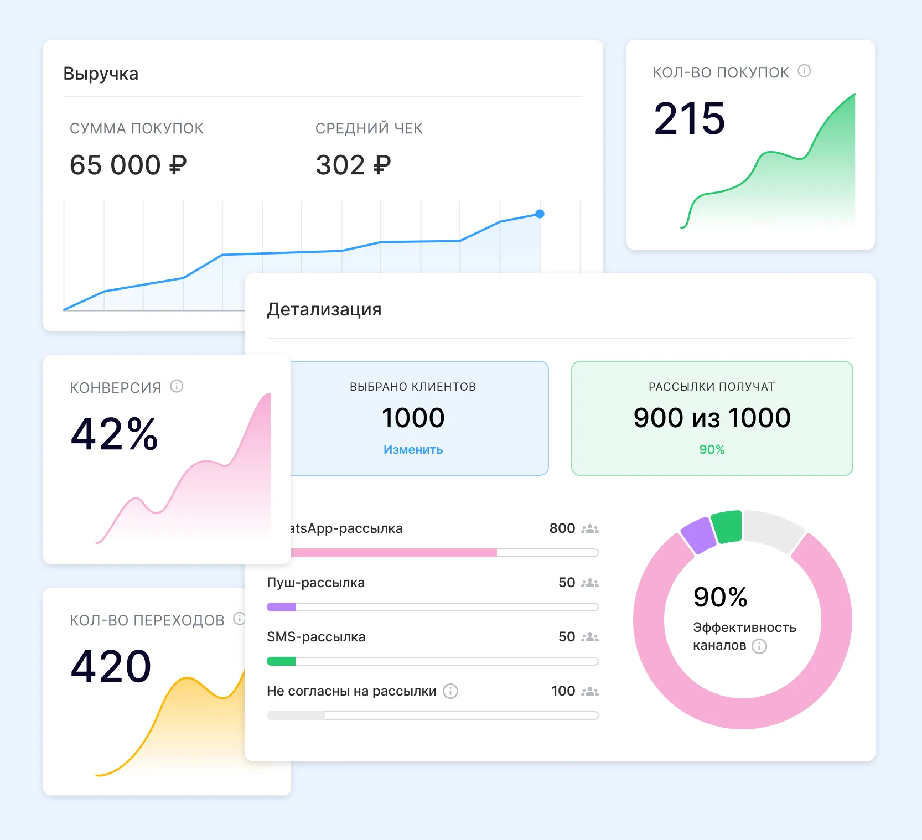This screenshot has height=840, width=922.
Task: Click the purple segment of donut chart
Action: click(698, 535)
